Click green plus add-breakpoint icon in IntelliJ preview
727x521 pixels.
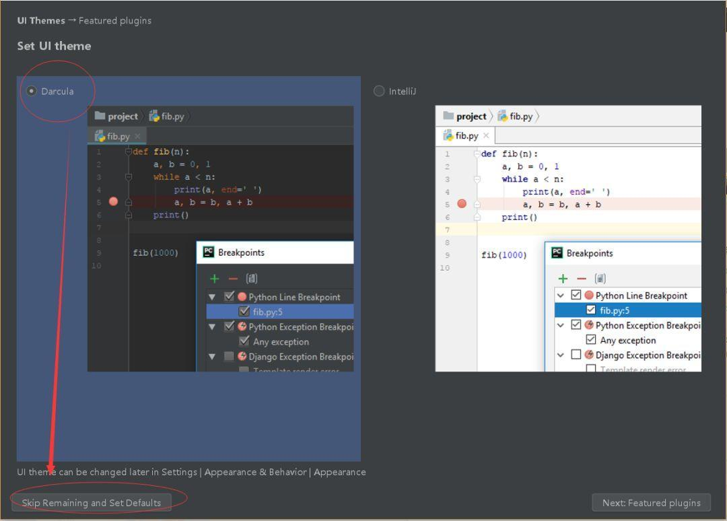(x=563, y=279)
